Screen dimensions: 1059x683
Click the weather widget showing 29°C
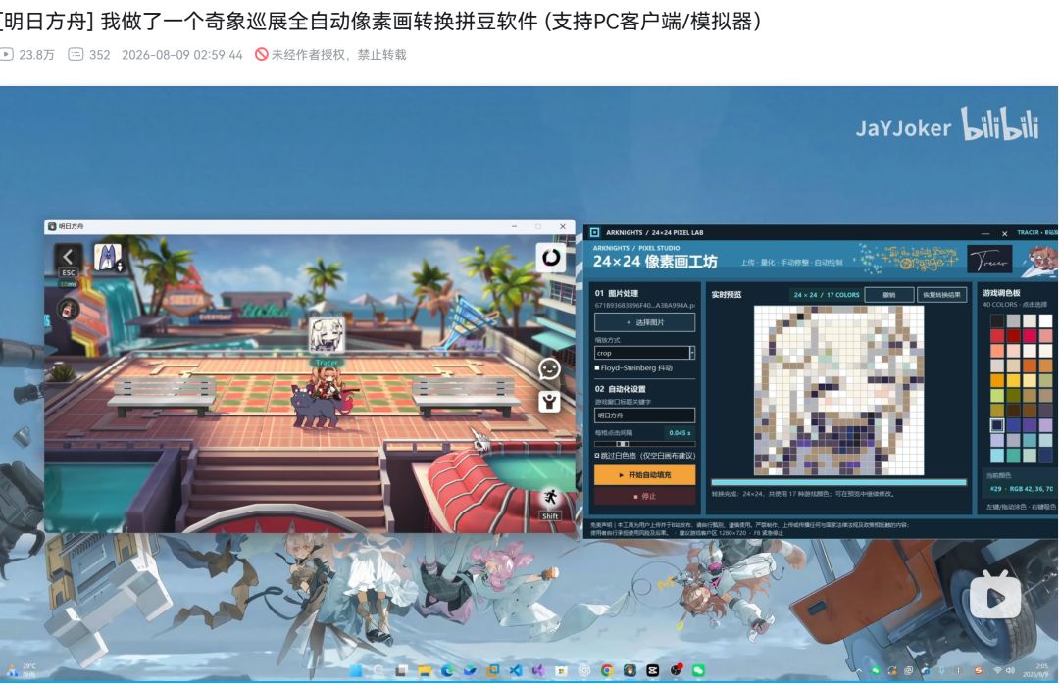(x=21, y=669)
